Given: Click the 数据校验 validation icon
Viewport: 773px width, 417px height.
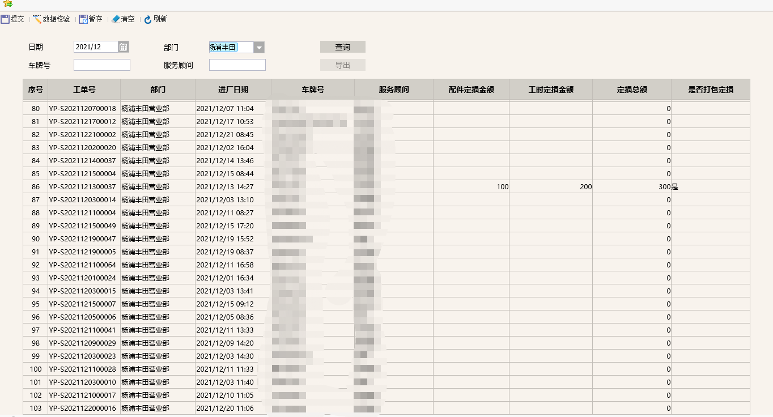Looking at the screenshot, I should tap(37, 19).
